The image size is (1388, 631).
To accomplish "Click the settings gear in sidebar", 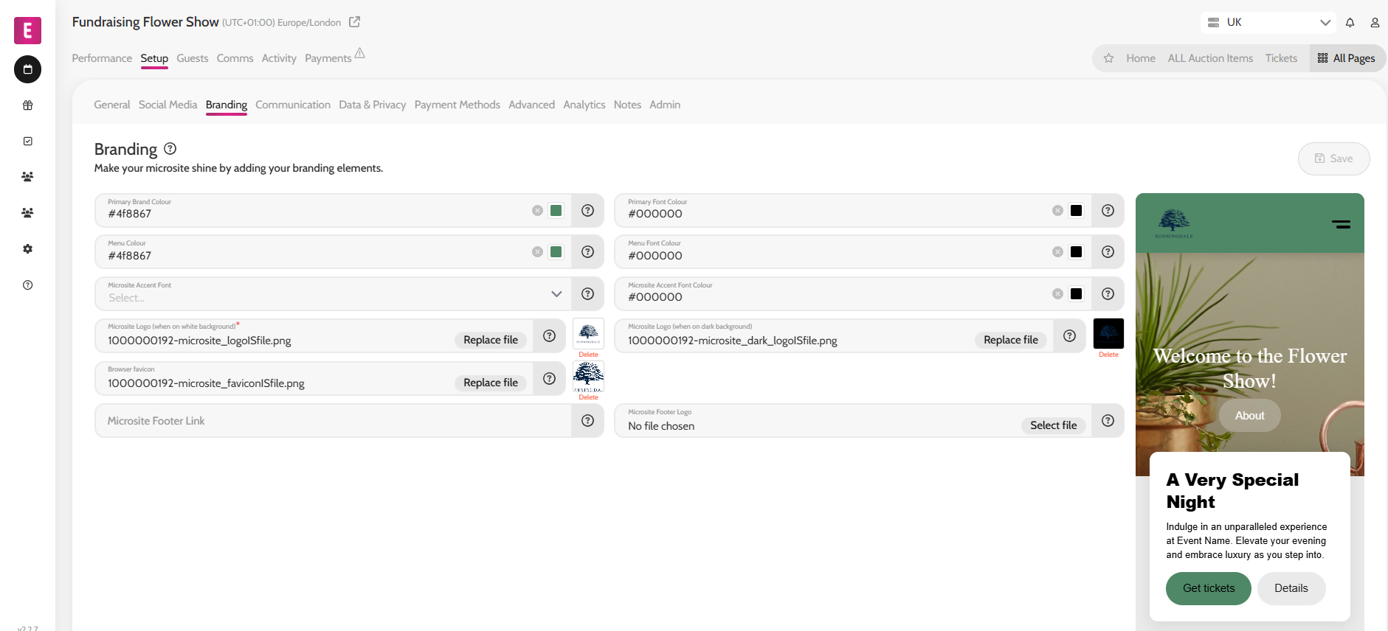I will tap(27, 249).
